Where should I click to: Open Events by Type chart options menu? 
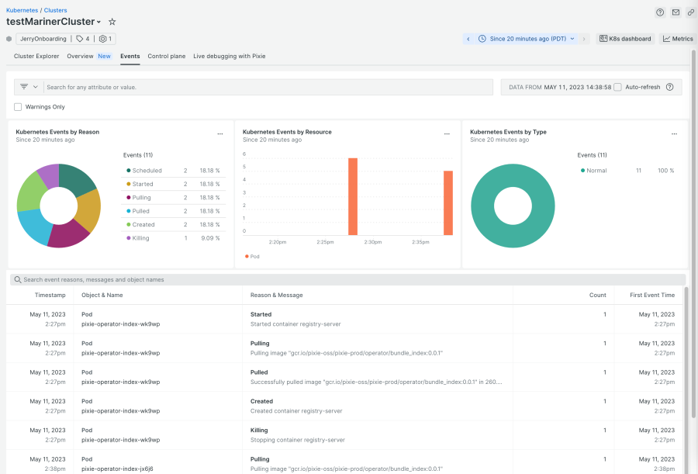point(674,133)
